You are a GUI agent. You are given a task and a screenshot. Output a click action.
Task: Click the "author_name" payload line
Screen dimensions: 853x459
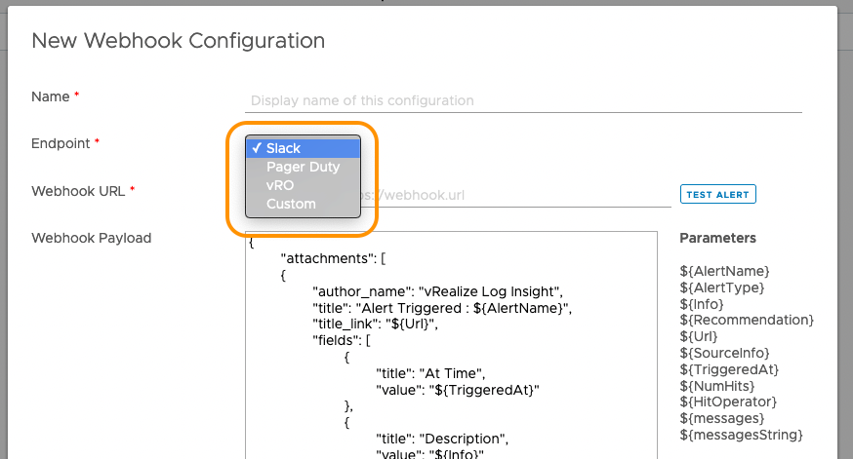(437, 291)
